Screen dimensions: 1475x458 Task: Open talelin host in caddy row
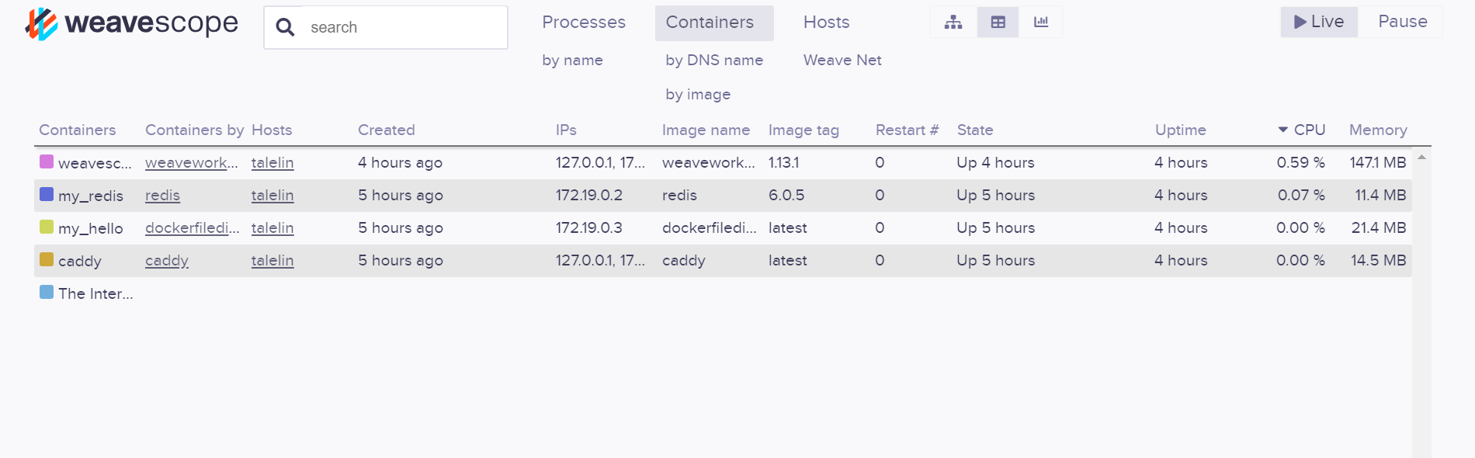[x=272, y=260]
